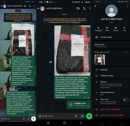Open media thumbnail in contact info
Image resolution: width=130 pixels, height=126 pixels.
coord(100,60)
